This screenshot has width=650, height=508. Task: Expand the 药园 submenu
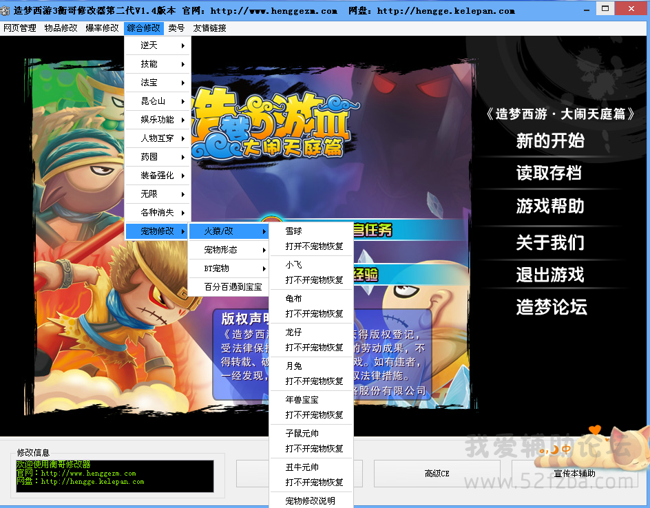158,157
